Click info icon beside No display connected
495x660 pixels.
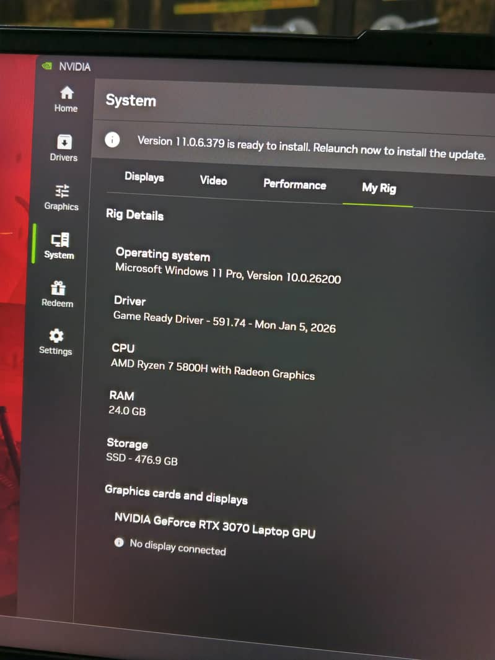pyautogui.click(x=119, y=542)
